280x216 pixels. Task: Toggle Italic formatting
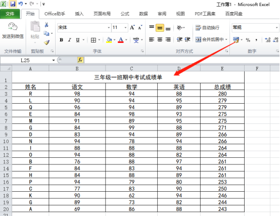(x=69, y=40)
